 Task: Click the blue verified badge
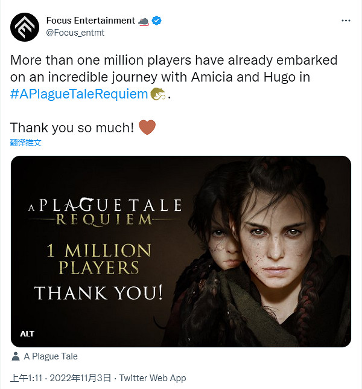(x=156, y=21)
